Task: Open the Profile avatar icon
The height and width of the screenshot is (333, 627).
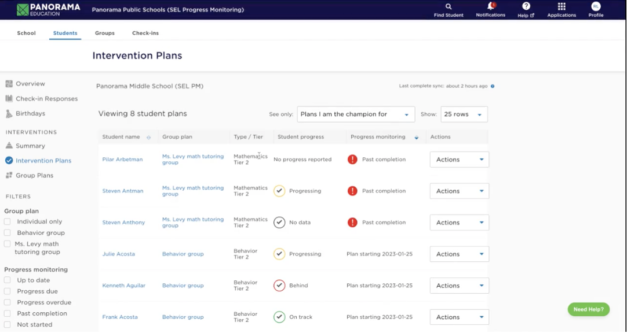Action: point(596,6)
